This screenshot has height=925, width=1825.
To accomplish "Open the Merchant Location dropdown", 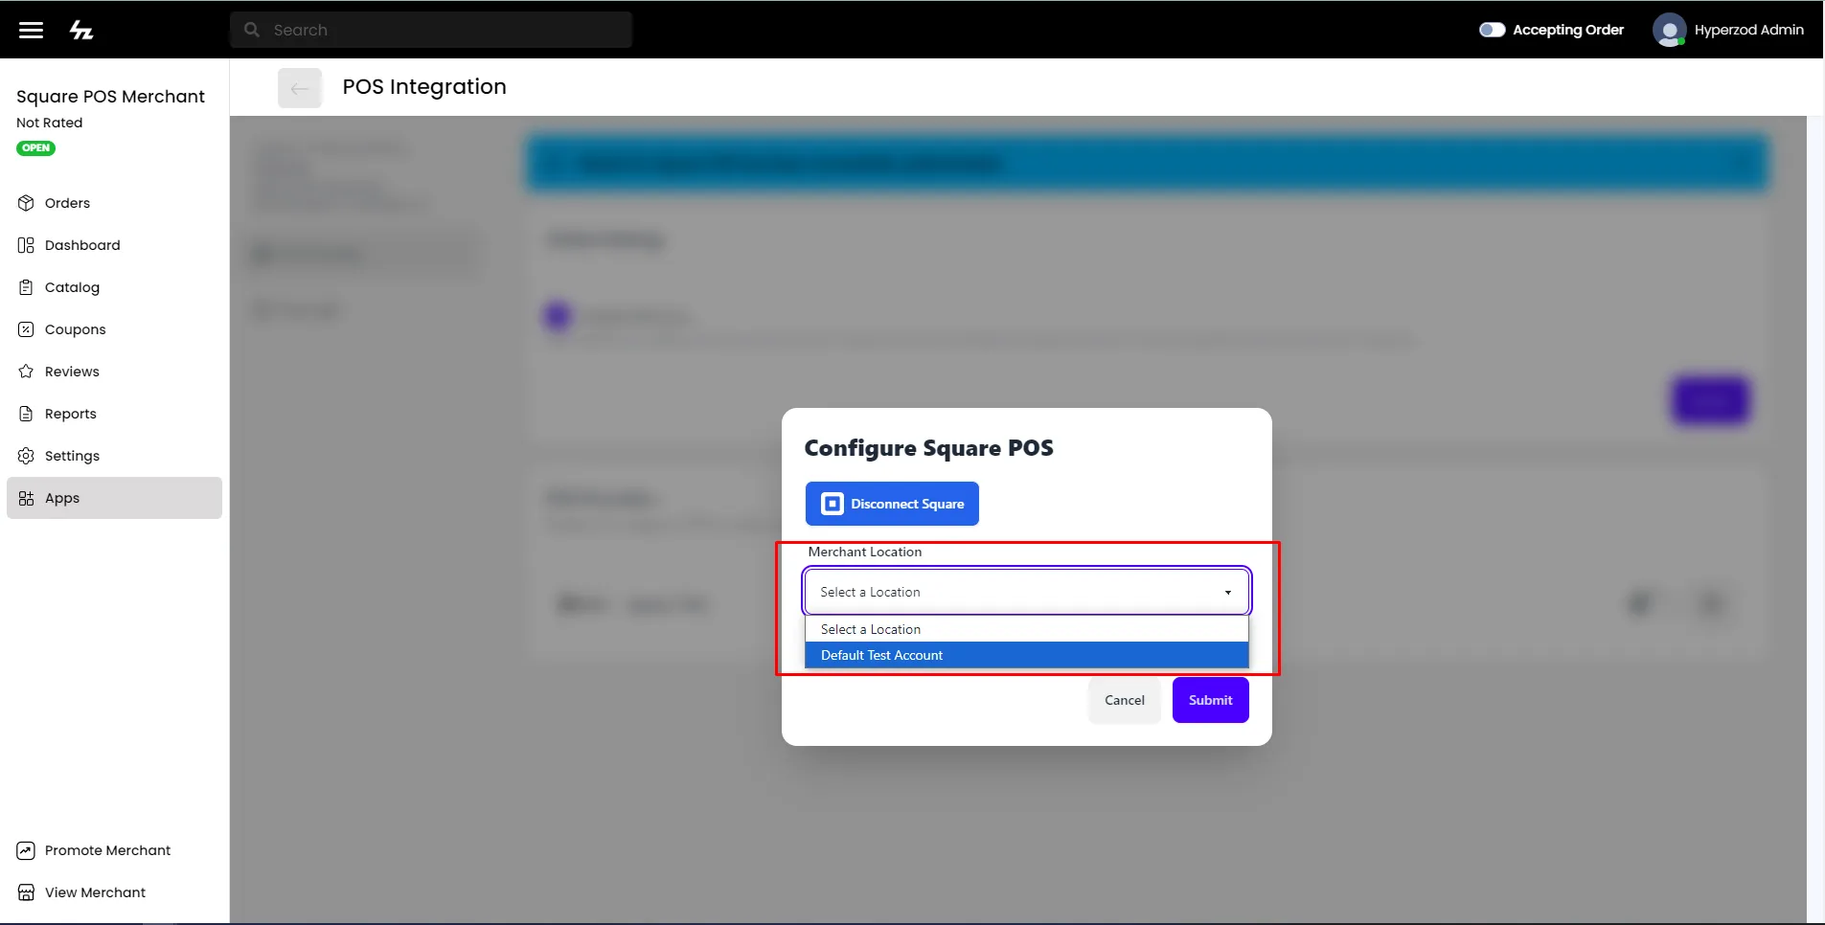I will 1027,592.
